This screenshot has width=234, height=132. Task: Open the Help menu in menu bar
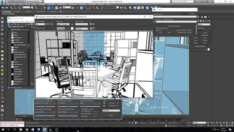pyautogui.click(x=108, y=4)
